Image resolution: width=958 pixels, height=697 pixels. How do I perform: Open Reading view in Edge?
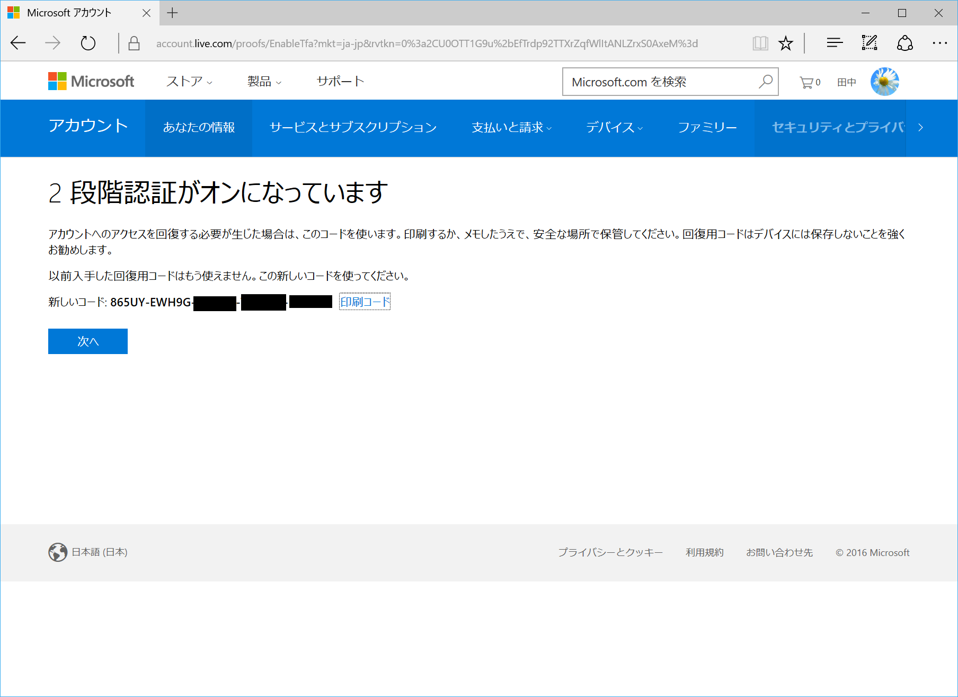point(760,43)
